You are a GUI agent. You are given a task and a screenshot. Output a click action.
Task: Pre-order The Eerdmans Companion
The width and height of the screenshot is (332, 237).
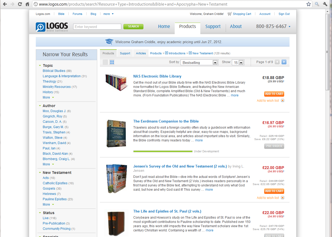274,146
